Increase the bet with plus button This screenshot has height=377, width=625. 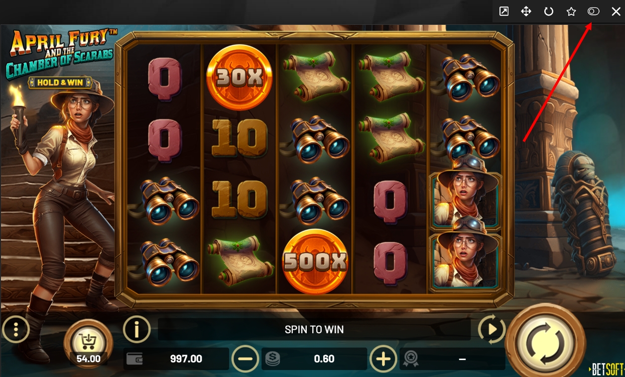383,359
